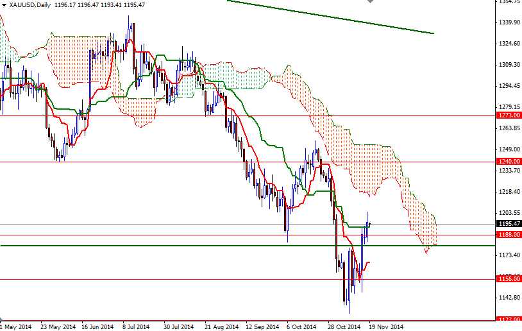522x331 pixels.
Task: Click the 19 Nov 2014 date label
Action: click(x=386, y=327)
